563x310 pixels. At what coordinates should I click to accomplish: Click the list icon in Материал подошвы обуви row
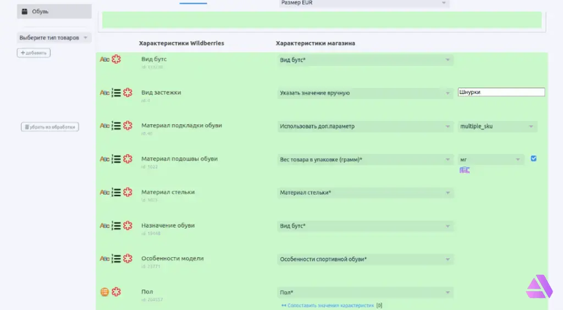pos(116,159)
